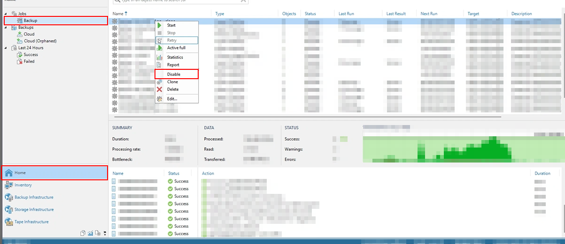Image resolution: width=565 pixels, height=244 pixels.
Task: Click the Transferred: label
Action: (215, 160)
